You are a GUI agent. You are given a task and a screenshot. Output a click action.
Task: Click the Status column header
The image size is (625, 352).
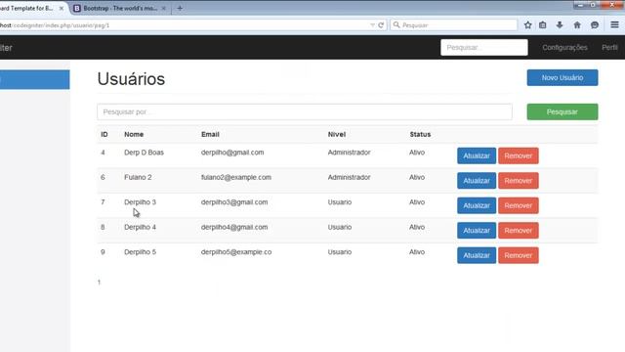(420, 135)
